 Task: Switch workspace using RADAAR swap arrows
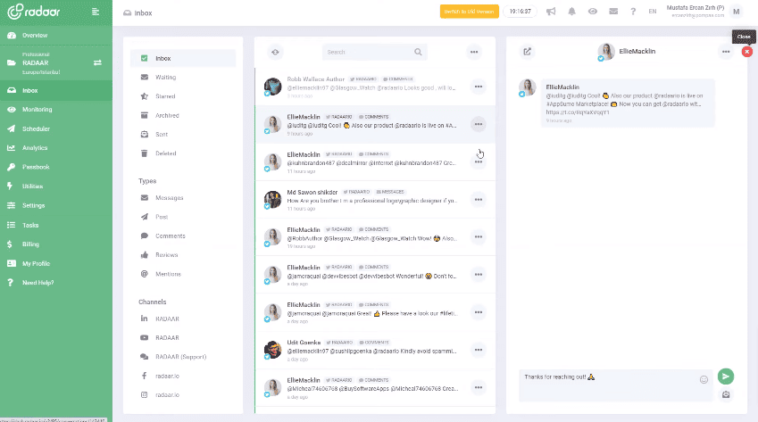point(97,62)
